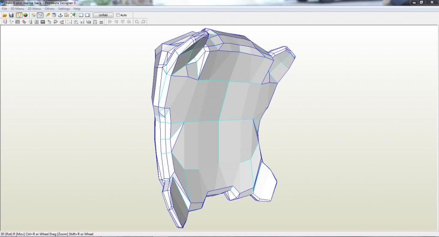439x237 pixels.
Task: Click the Unfold button
Action: pyautogui.click(x=103, y=15)
